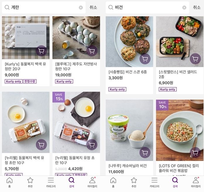Add 누리웰 유정 초란 10구 to cart
The image size is (204, 192).
click(92, 145)
